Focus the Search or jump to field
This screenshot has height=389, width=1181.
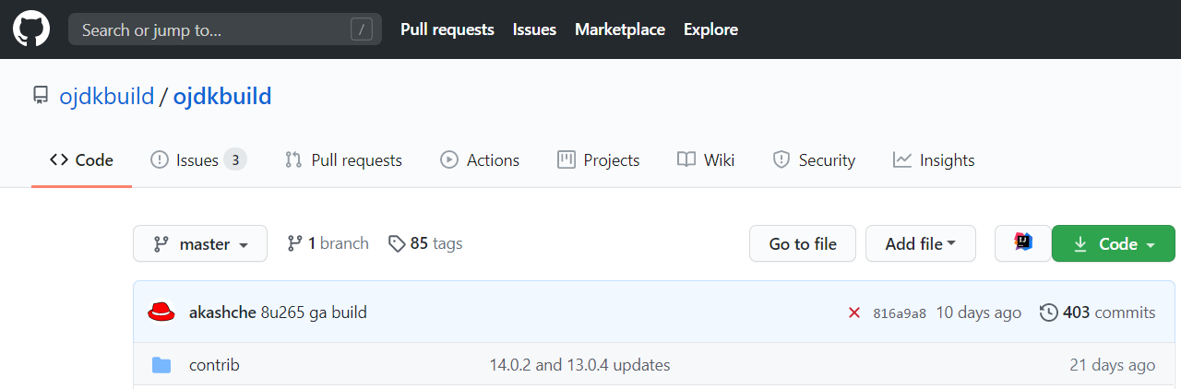point(225,29)
